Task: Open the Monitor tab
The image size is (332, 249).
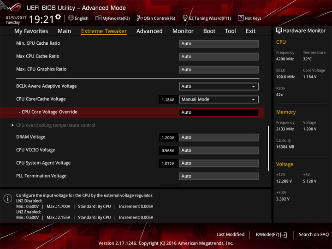Action: pos(183,31)
